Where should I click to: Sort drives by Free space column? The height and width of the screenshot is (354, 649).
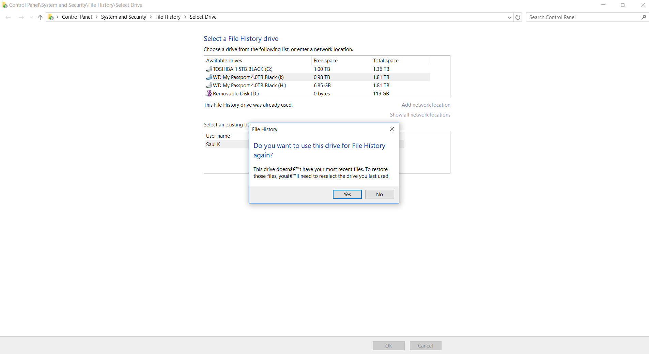(325, 60)
